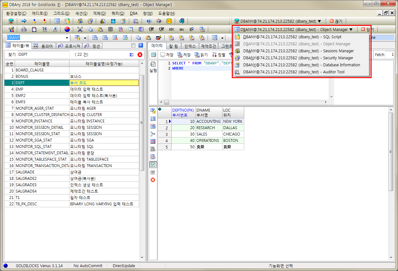
Task: Open the 칼럼 tab
Action: click(x=174, y=46)
